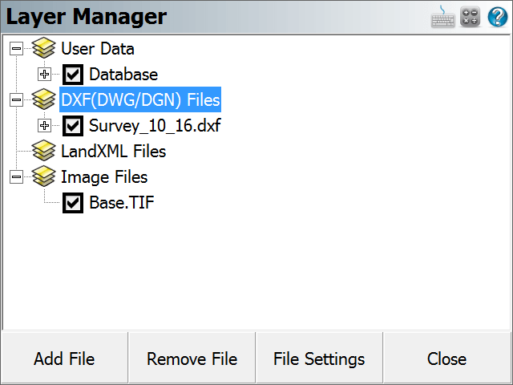513x385 pixels.
Task: Click the LandXML Files layers icon
Action: (x=44, y=151)
